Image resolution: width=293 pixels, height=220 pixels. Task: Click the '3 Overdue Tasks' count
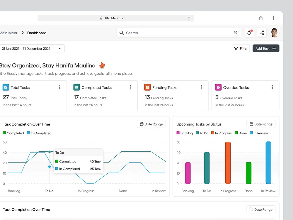229,97
